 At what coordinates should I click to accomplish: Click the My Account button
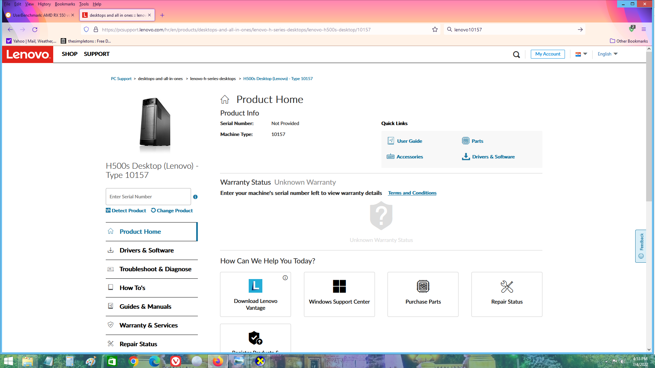(x=548, y=54)
